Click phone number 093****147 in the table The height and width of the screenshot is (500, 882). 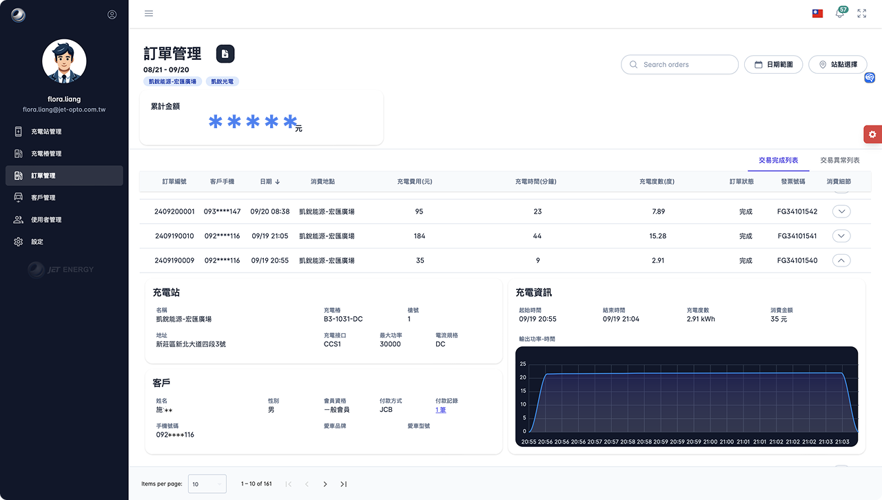click(x=222, y=211)
